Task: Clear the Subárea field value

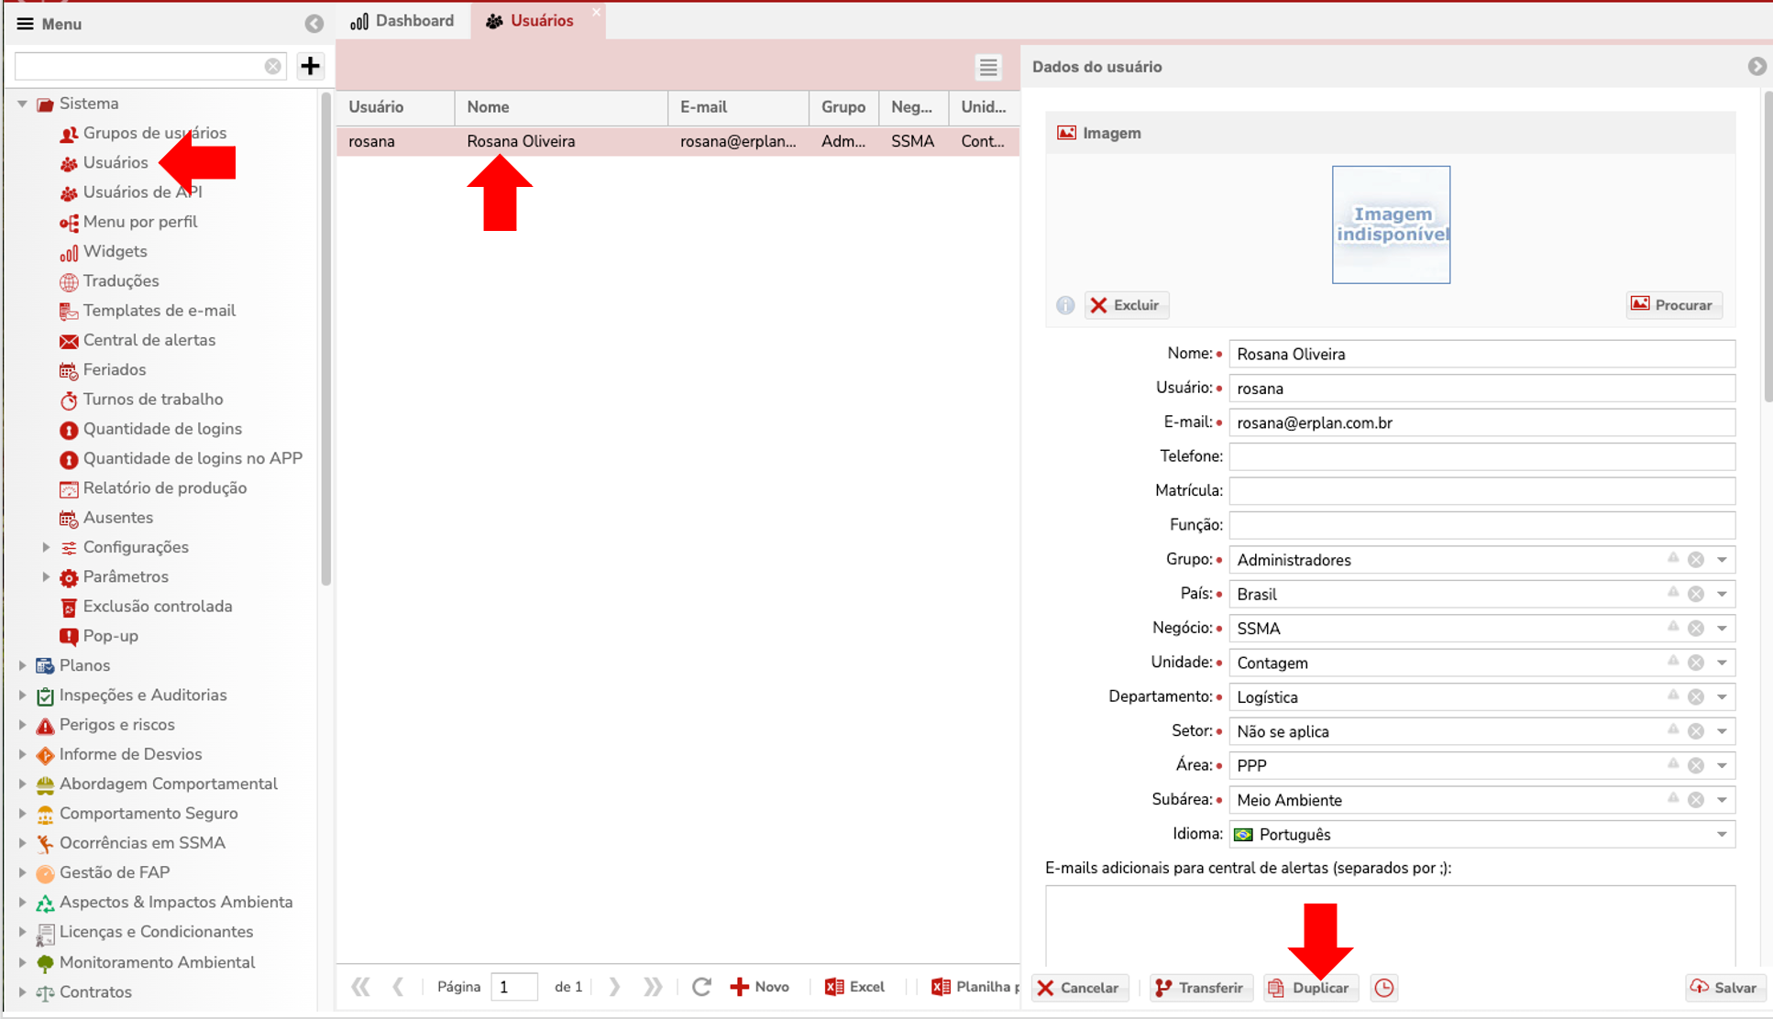Action: [x=1696, y=800]
